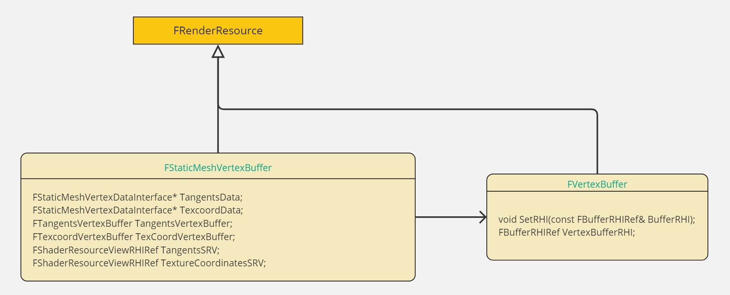Select the TangentsData member line

point(137,197)
